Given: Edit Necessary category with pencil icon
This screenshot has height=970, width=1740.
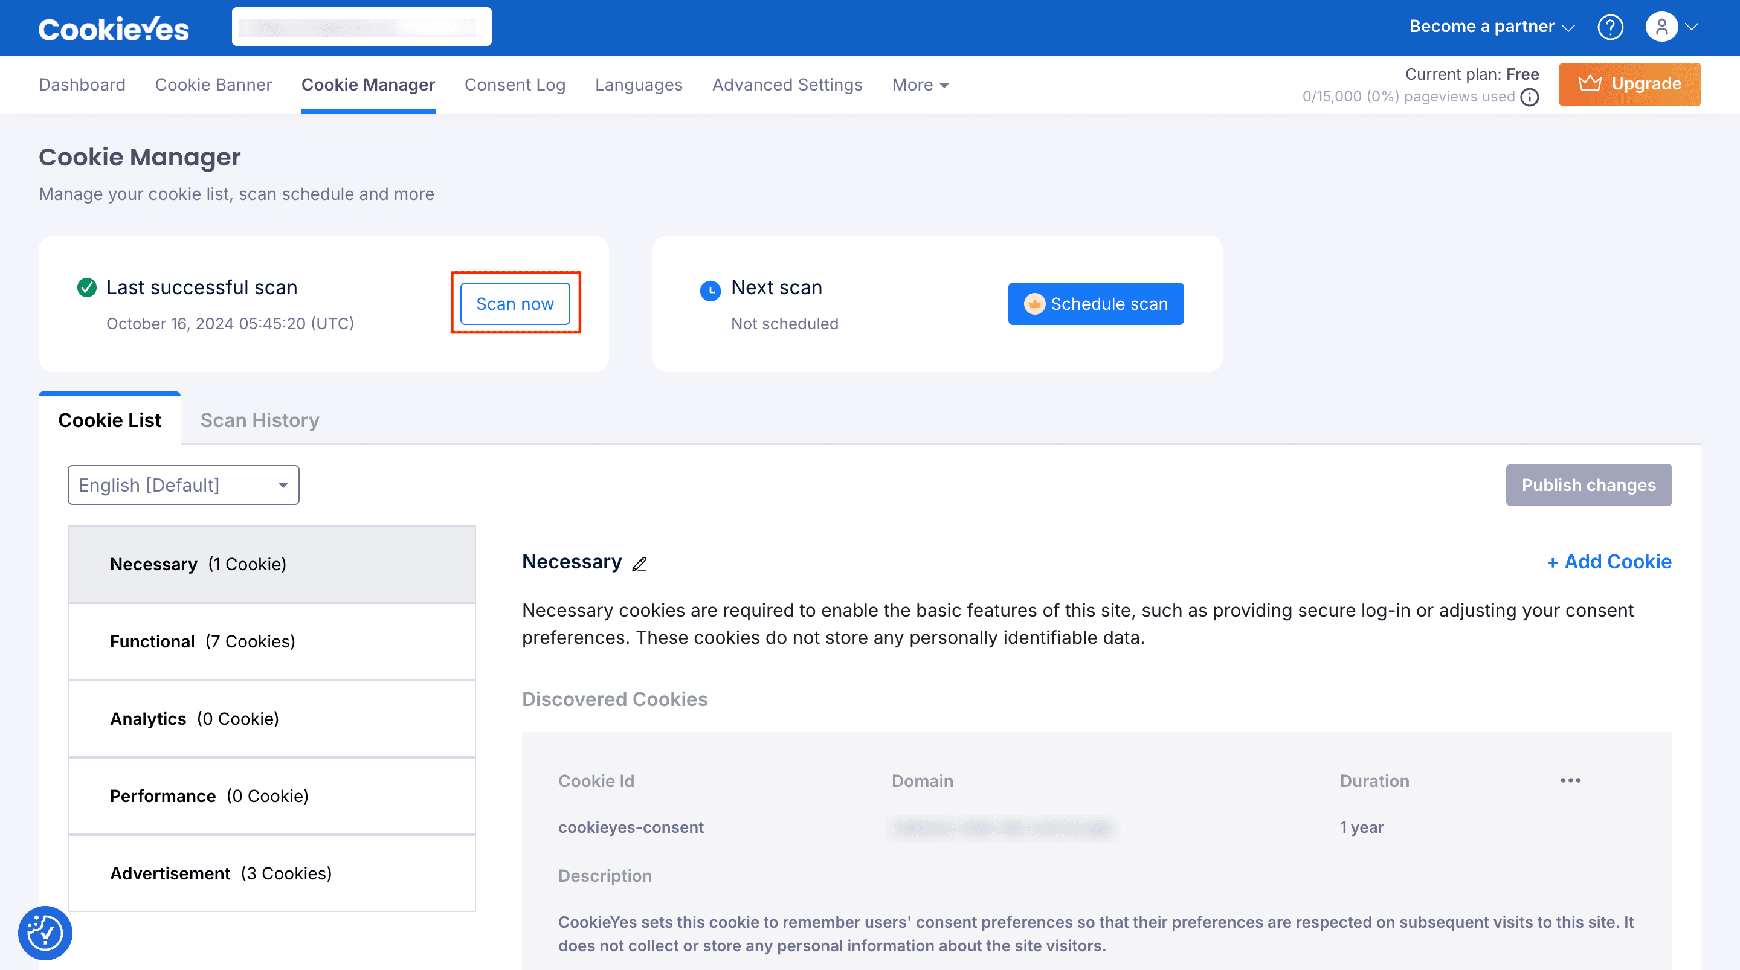Looking at the screenshot, I should pyautogui.click(x=640, y=564).
